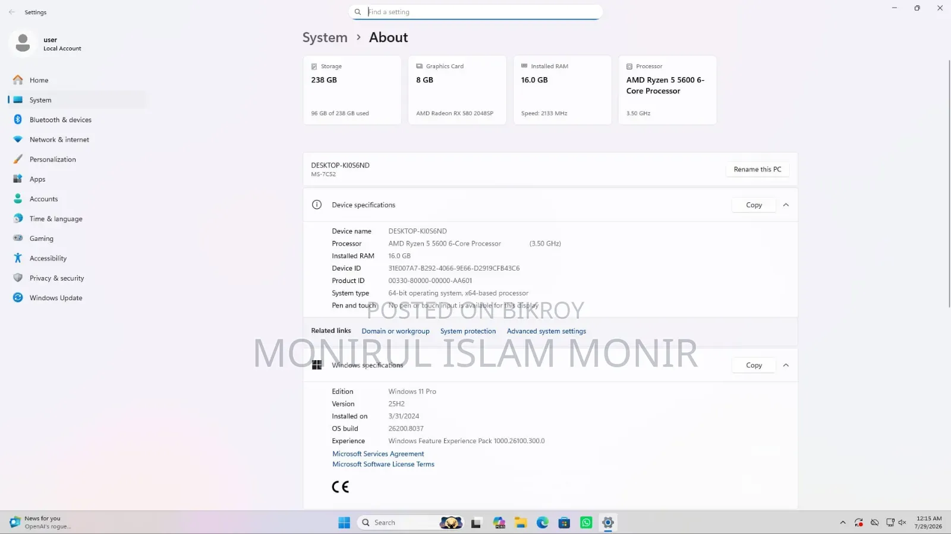The height and width of the screenshot is (534, 951).
Task: Open the Graphics Card 8 GB card
Action: [x=457, y=90]
